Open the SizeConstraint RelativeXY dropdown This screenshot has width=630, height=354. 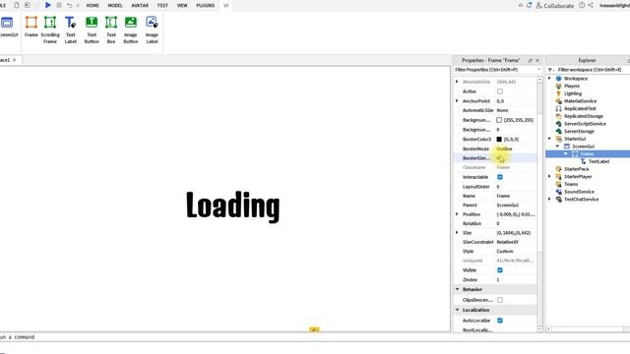pos(516,242)
